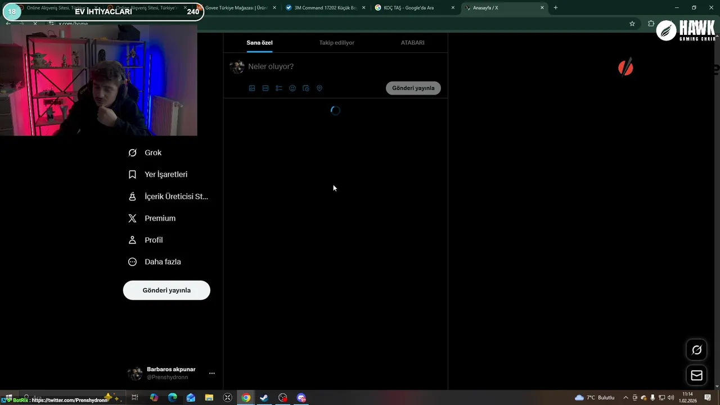
Task: Open Chrome from the taskbar
Action: [246, 398]
